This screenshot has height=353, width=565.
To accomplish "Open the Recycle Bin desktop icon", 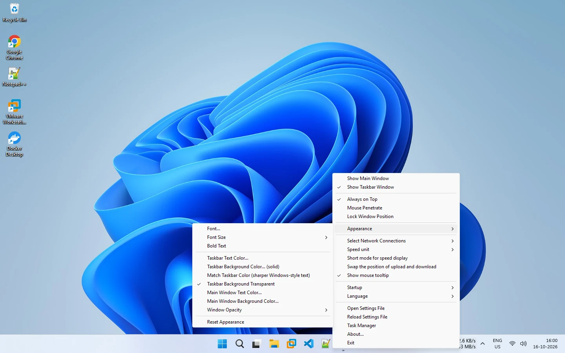I will point(15,13).
